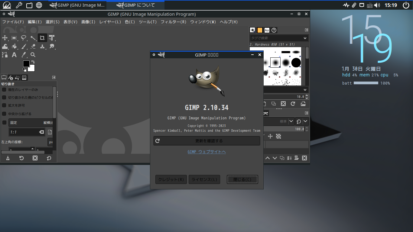Screen dimensions: 413x232
Task: Toggle the 固定 checkbox
Action: [x=4, y=123]
